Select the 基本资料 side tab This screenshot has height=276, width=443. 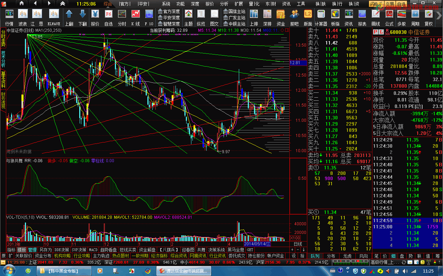coord(3,79)
